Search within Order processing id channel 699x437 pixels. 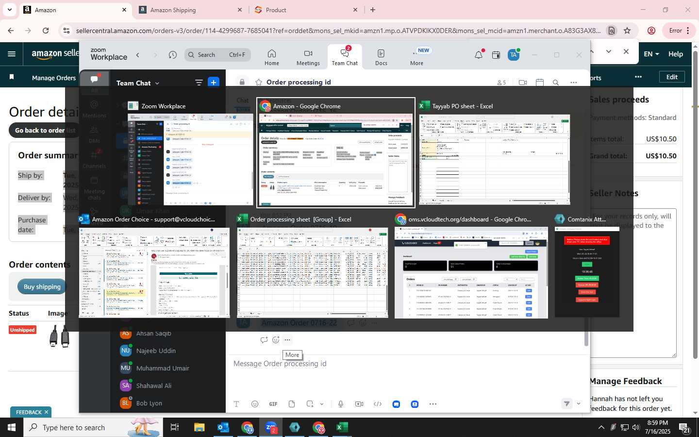556,83
